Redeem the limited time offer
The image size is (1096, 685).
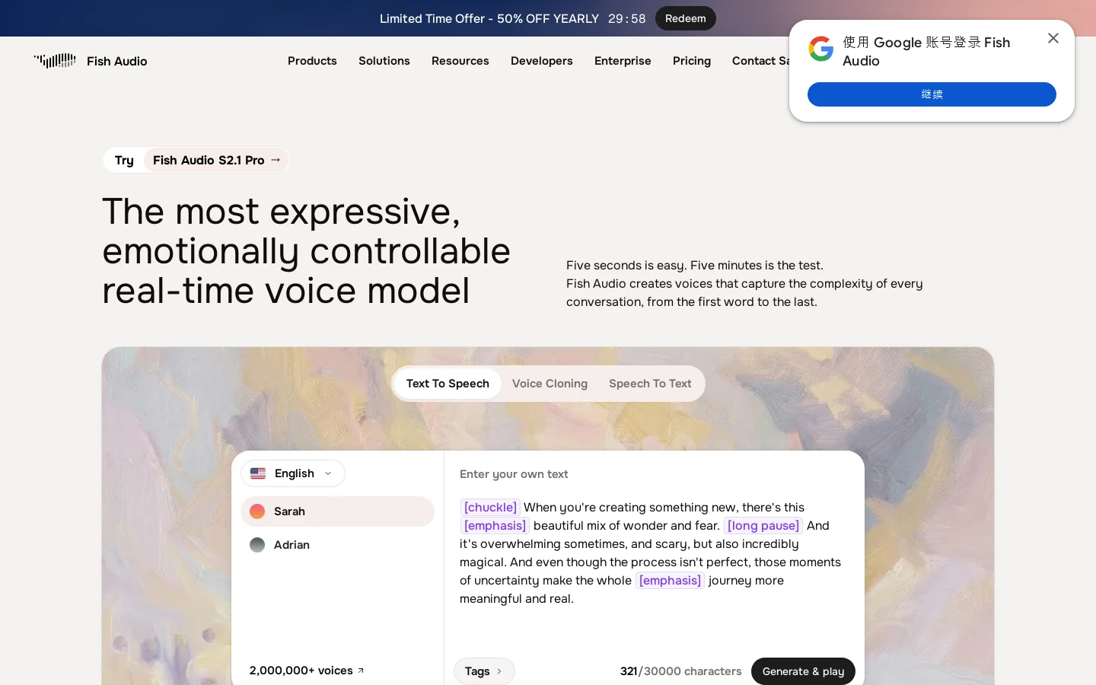[686, 18]
